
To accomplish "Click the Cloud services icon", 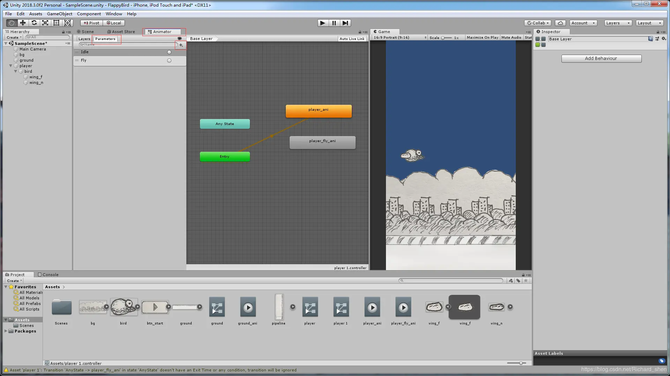I will coord(560,23).
